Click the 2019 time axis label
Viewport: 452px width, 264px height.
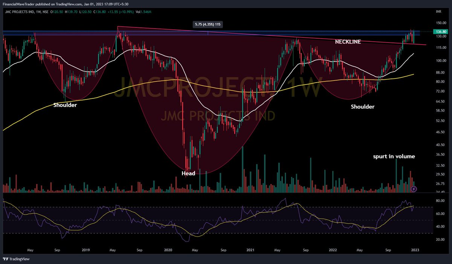point(86,249)
